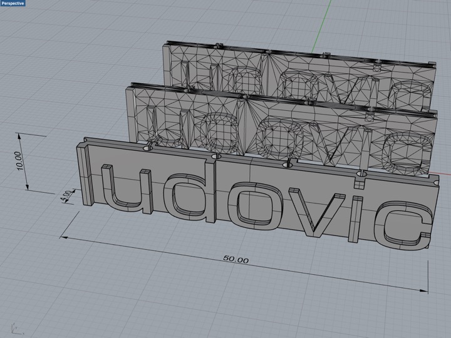The width and height of the screenshot is (451, 338).
Task: Select the front solid 'udovic' nameplate
Action: click(257, 193)
